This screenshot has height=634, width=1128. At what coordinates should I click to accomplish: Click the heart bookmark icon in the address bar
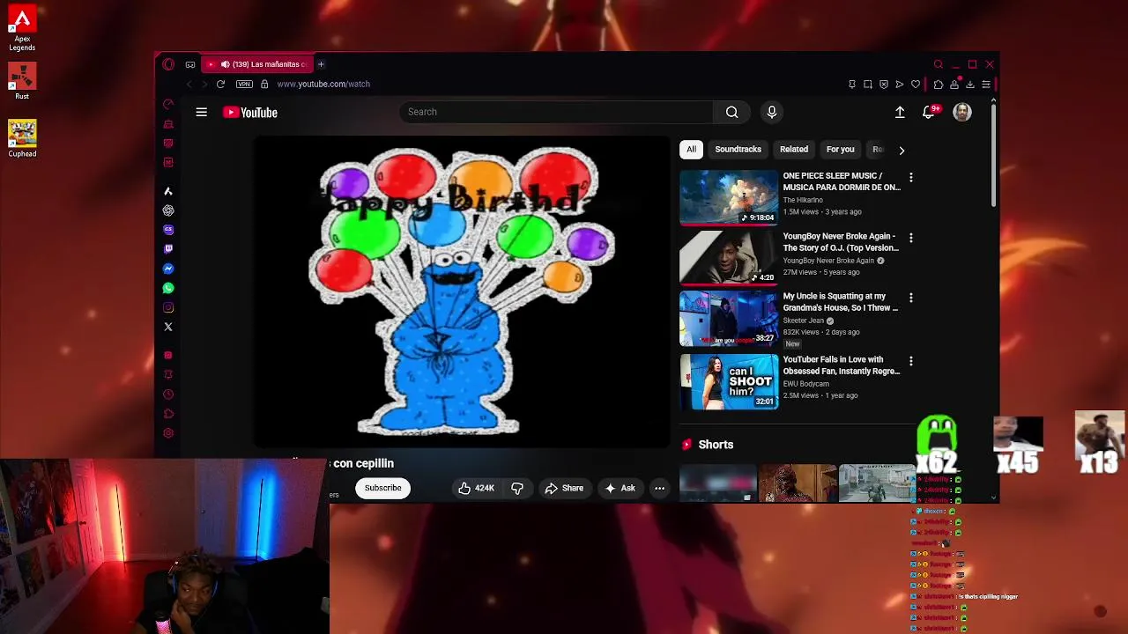coord(916,85)
